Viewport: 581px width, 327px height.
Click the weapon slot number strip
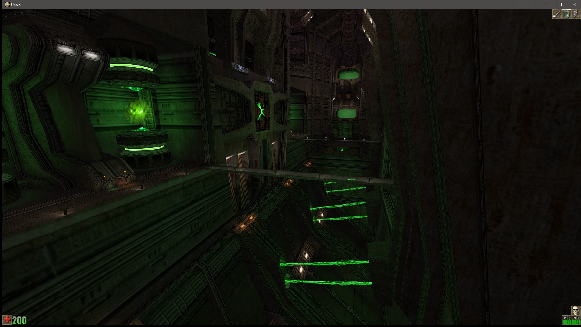571,318
